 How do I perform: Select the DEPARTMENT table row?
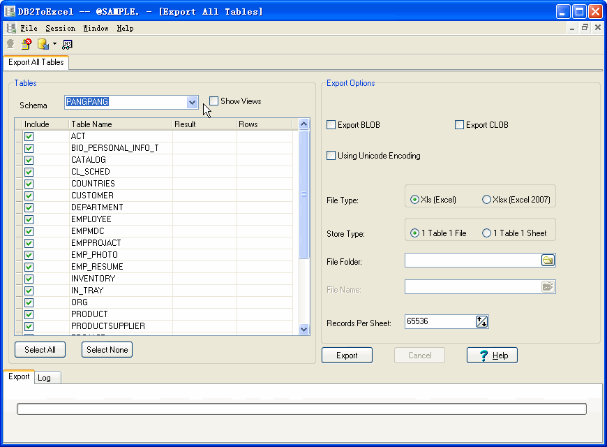(153, 207)
